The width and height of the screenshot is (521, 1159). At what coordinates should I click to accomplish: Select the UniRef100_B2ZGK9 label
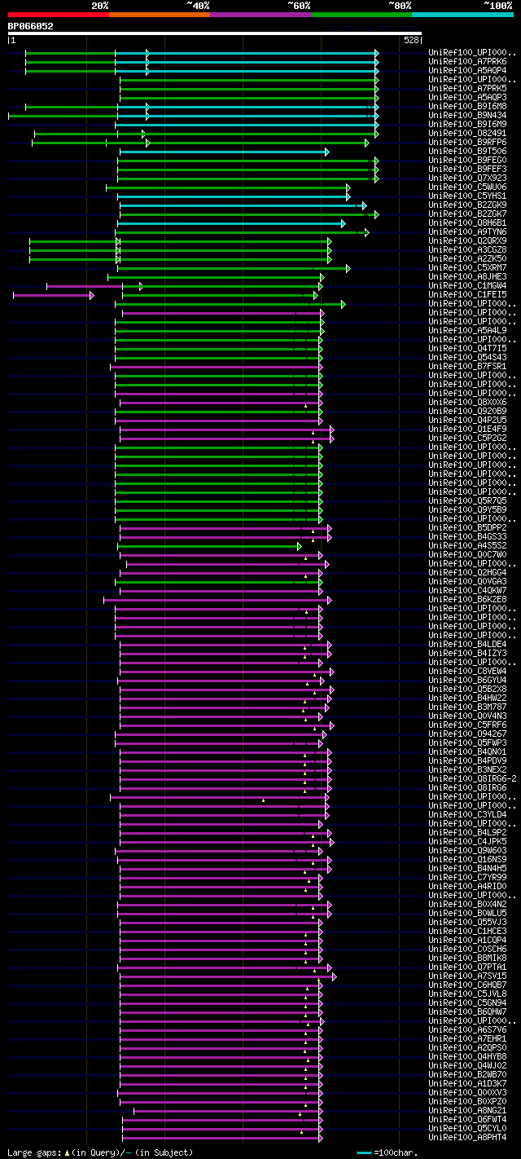coord(467,205)
